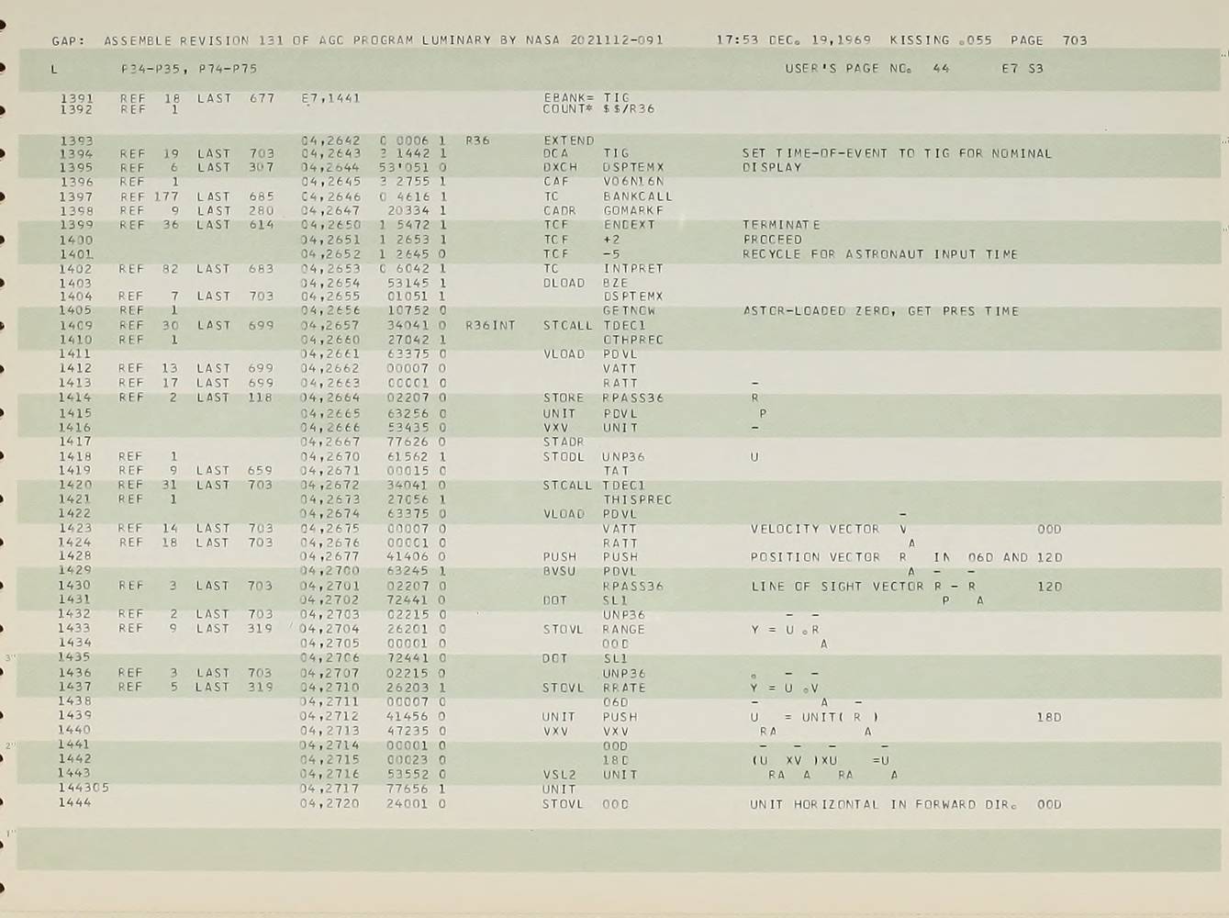Viewport: 1229px width, 918px height.
Task: Click the operand 'ENDEXT'
Action: 629,225
